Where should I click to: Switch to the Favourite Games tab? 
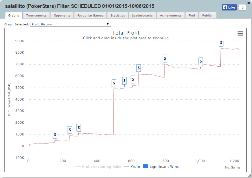point(90,16)
